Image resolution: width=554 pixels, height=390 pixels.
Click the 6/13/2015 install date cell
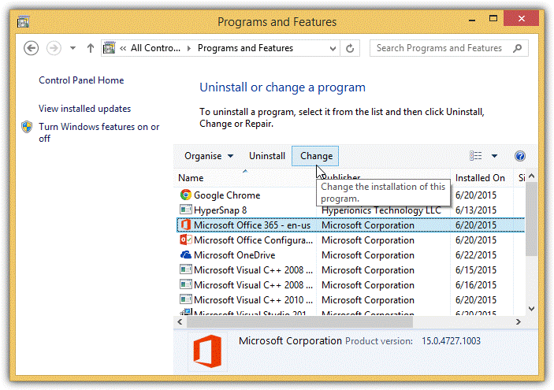pyautogui.click(x=475, y=210)
